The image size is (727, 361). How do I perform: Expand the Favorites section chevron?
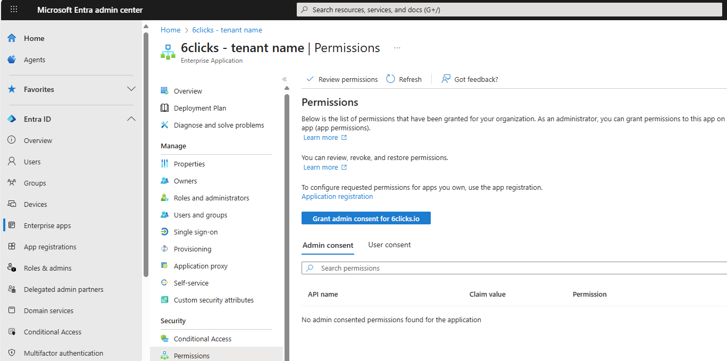pos(131,89)
